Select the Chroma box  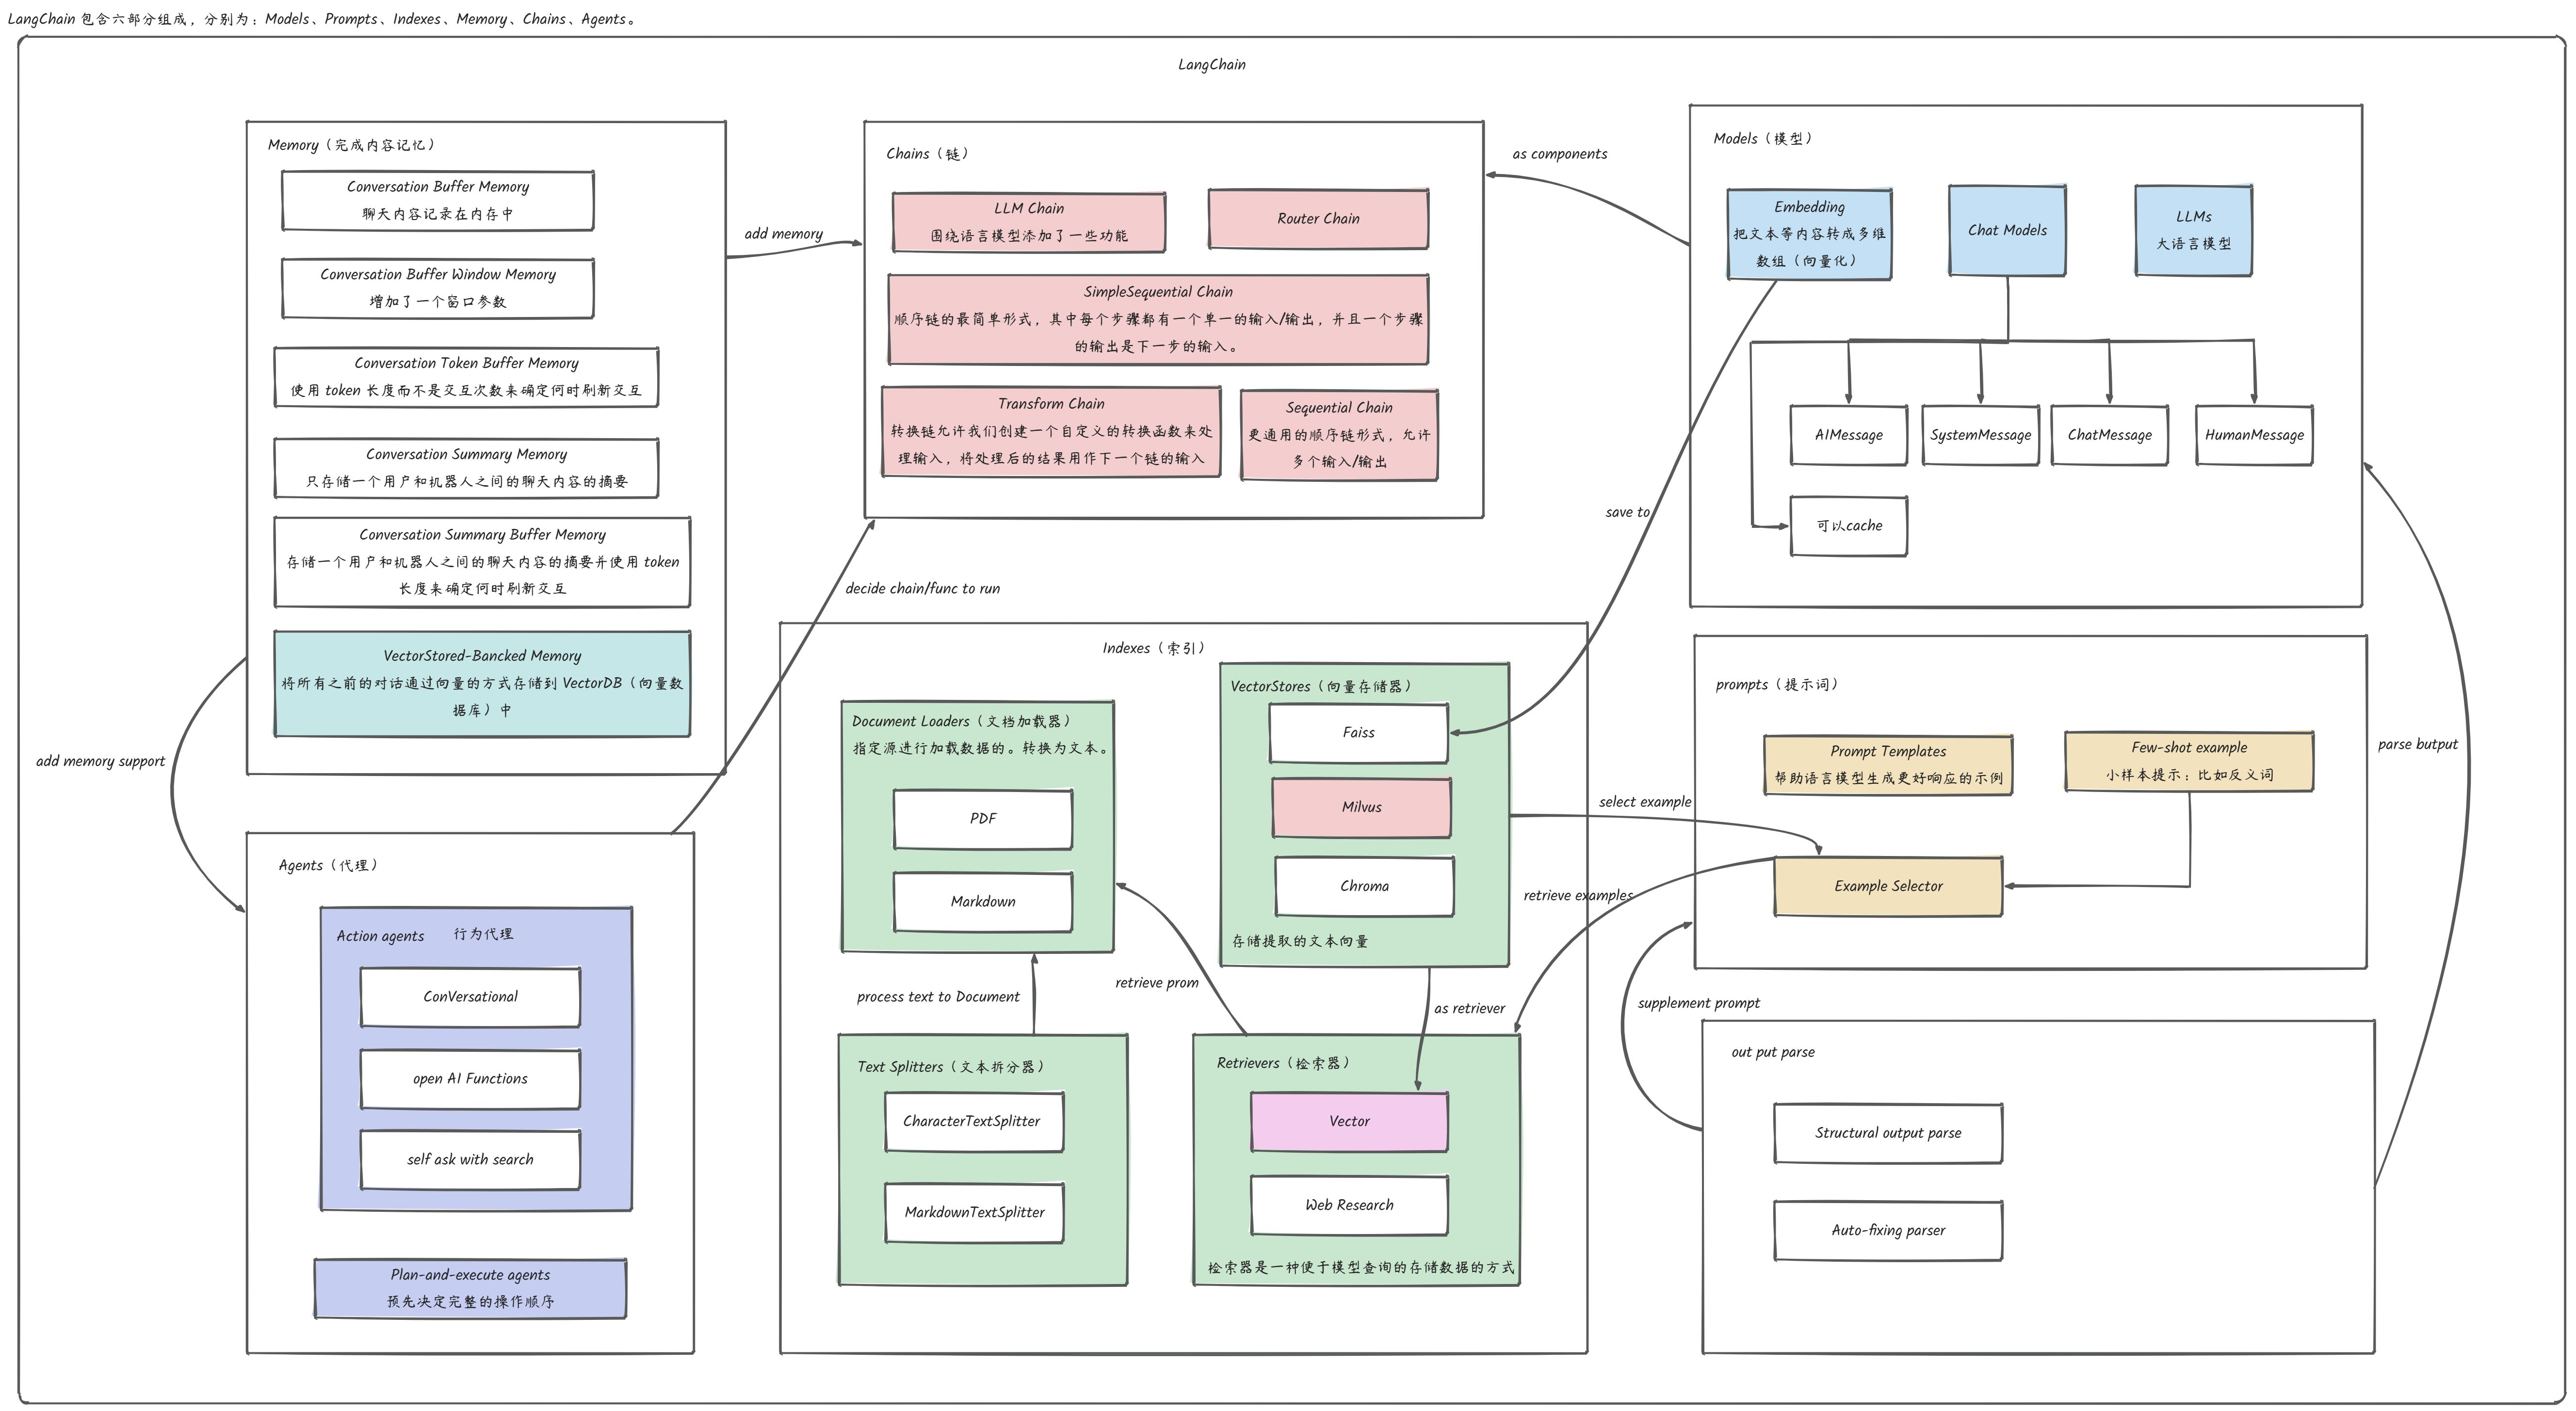1364,887
